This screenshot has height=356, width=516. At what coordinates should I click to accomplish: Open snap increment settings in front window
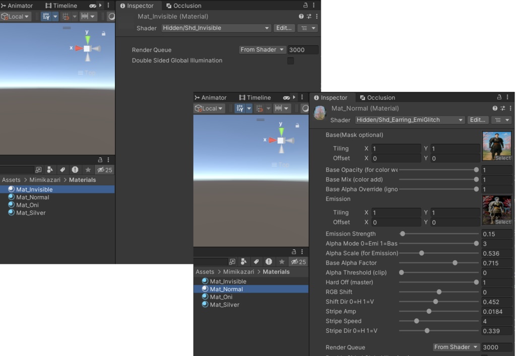[x=281, y=108]
